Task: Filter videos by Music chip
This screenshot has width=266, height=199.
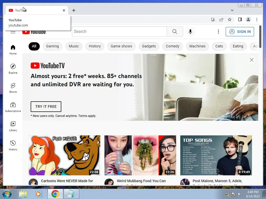Action: pos(74,46)
